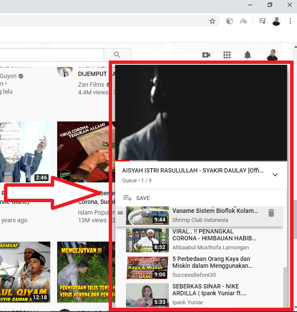This screenshot has height=312, width=297.
Task: Grab the reorder handle of Vaname video
Action: click(x=120, y=213)
